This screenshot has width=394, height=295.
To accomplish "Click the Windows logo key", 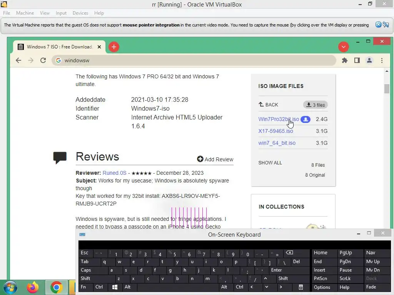I will pyautogui.click(x=115, y=287).
